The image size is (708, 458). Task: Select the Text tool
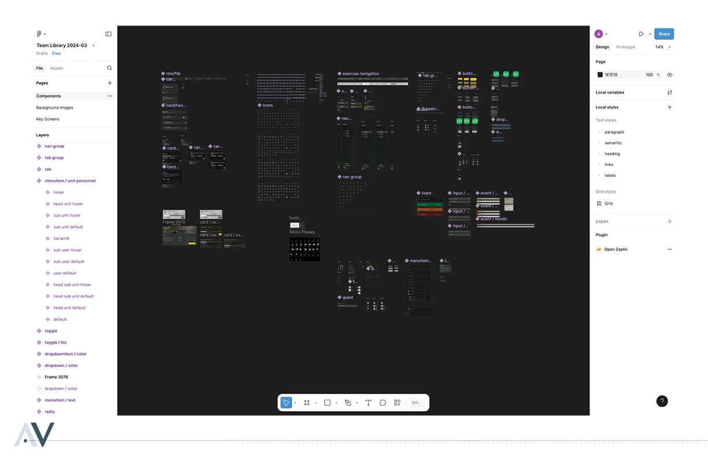point(368,402)
